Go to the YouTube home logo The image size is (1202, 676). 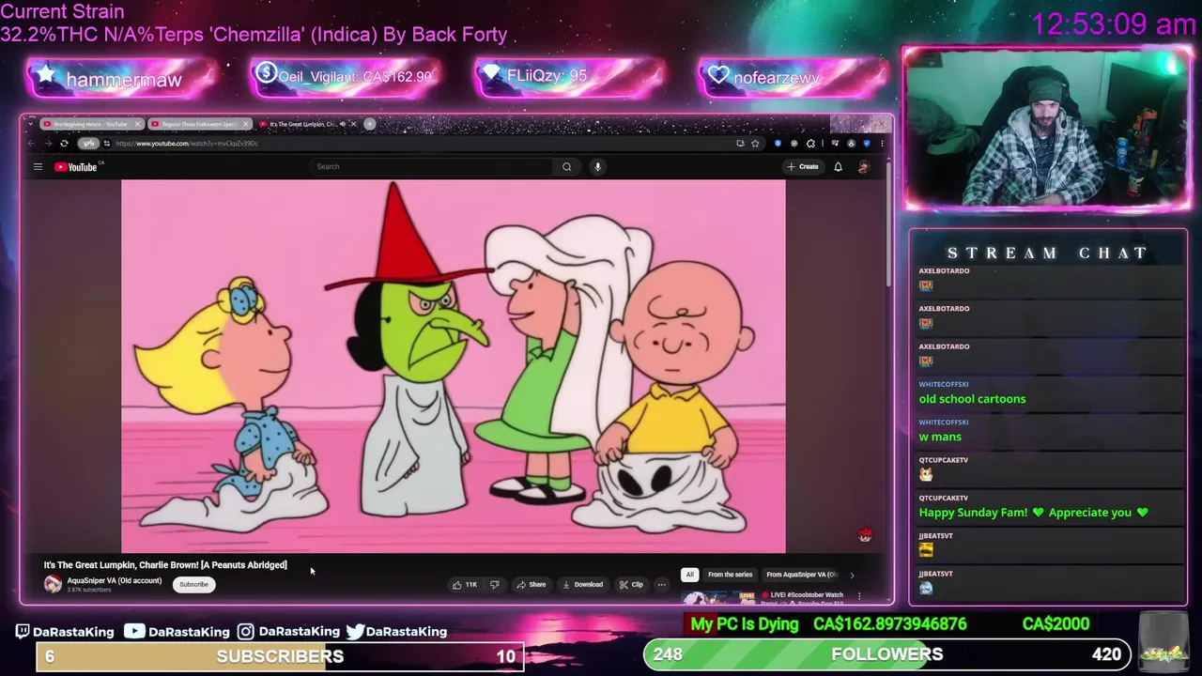pos(76,167)
